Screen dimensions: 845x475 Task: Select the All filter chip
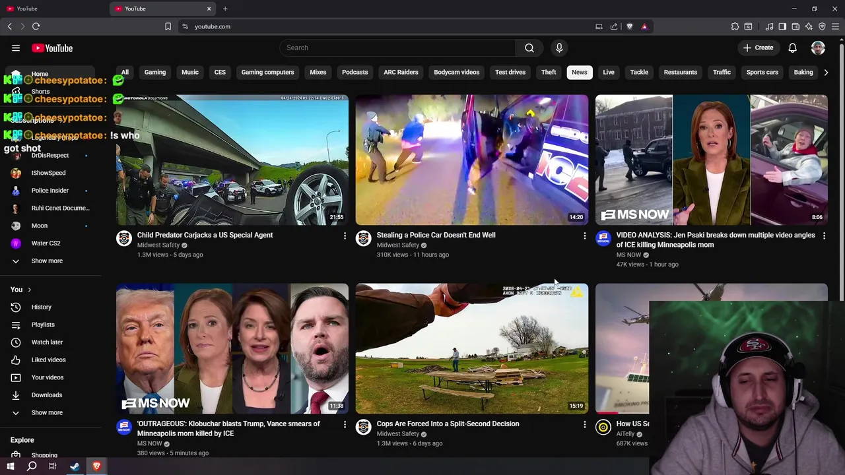pyautogui.click(x=125, y=72)
